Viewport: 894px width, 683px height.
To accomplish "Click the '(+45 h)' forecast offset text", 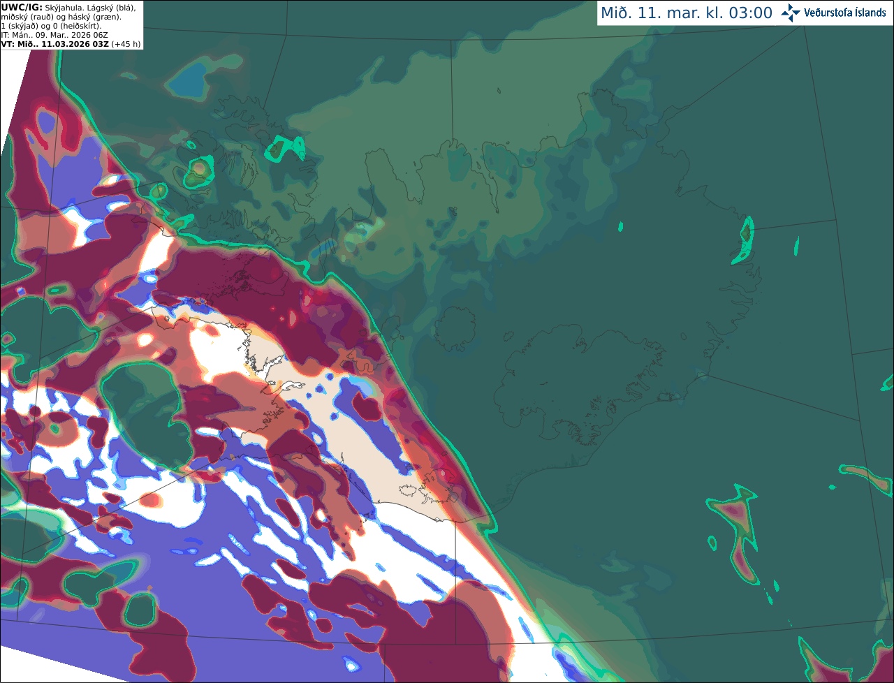I will tap(126, 44).
